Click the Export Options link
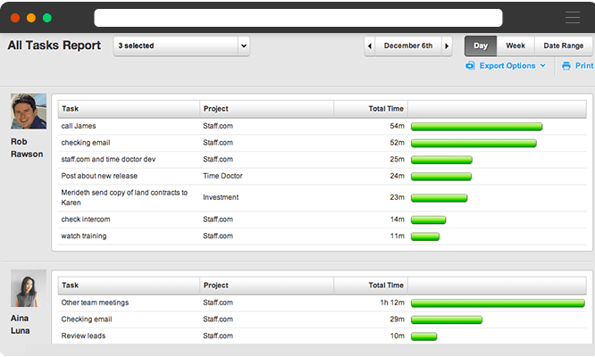Image resolution: width=595 pixels, height=357 pixels. (507, 65)
